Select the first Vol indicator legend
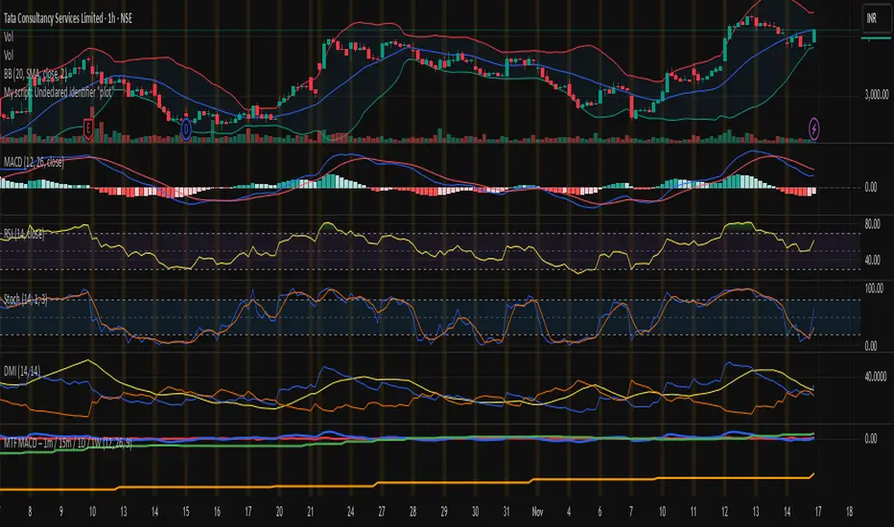Viewport: 894px width, 527px height. coord(9,37)
